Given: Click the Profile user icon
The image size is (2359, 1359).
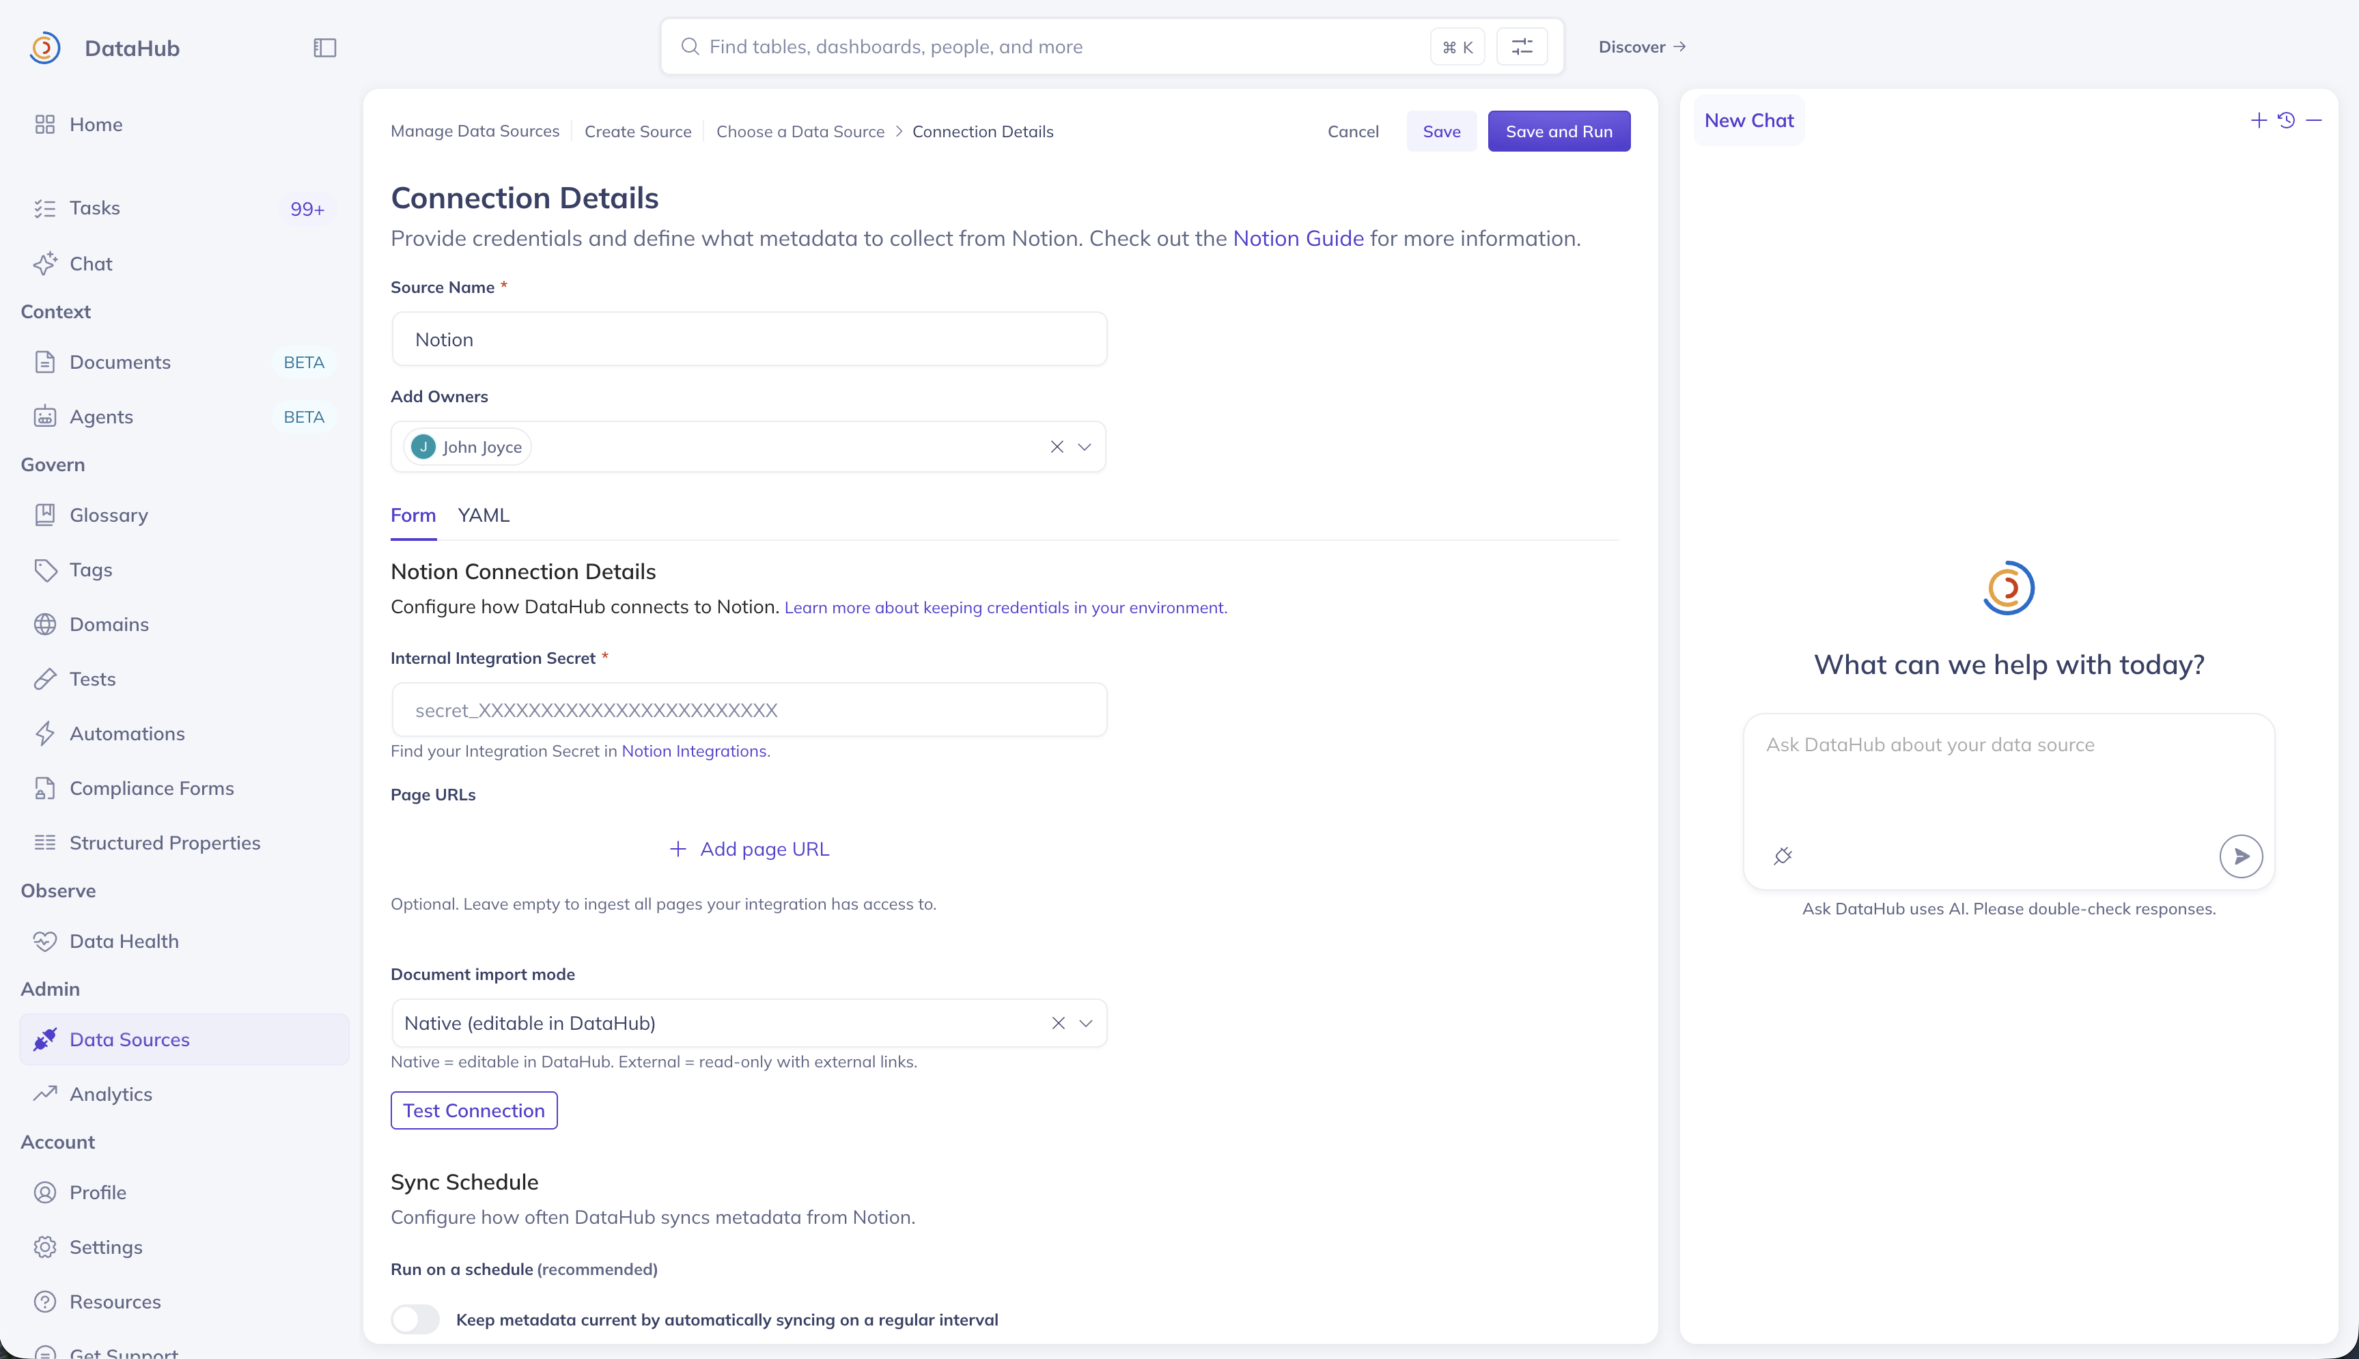Looking at the screenshot, I should [45, 1193].
